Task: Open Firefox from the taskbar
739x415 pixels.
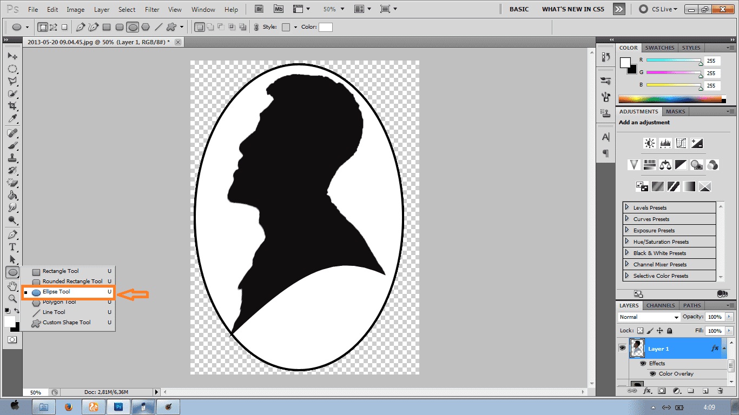Action: pyautogui.click(x=69, y=406)
